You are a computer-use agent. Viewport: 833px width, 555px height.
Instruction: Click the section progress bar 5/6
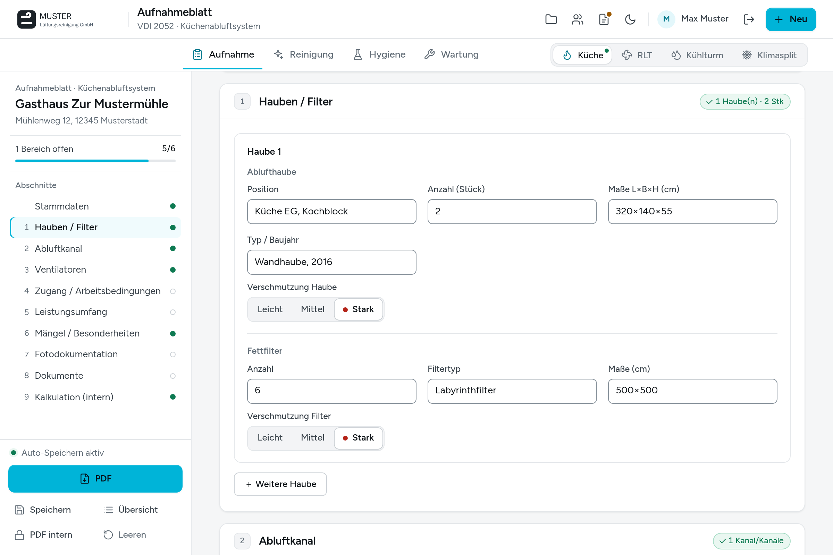95,161
